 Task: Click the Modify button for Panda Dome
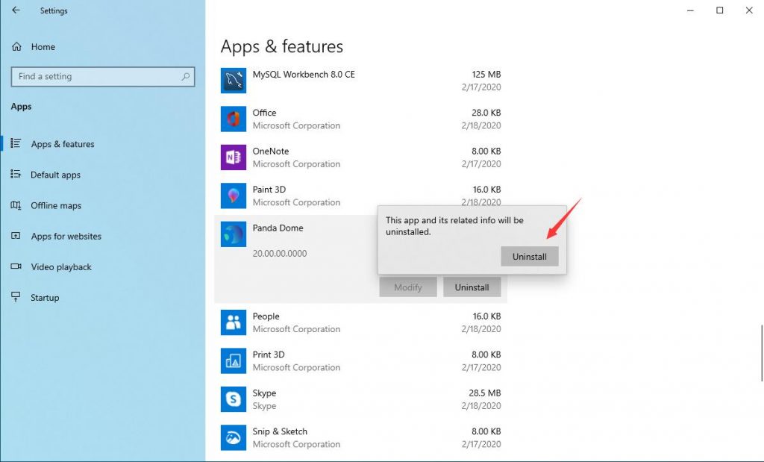408,287
